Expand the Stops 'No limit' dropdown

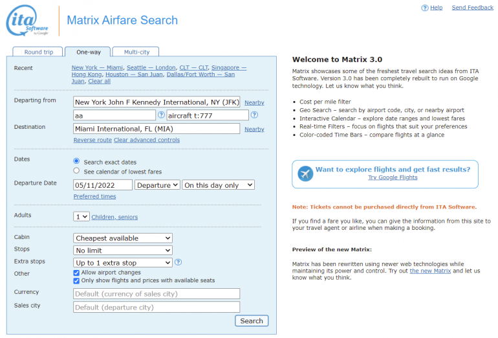(123, 250)
